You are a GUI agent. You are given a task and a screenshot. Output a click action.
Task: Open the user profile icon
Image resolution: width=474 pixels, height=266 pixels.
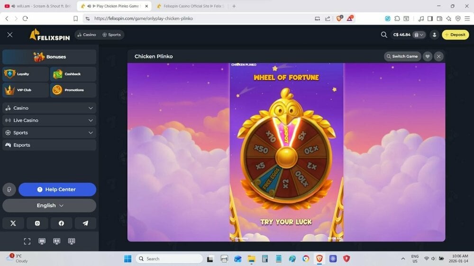[x=434, y=35]
